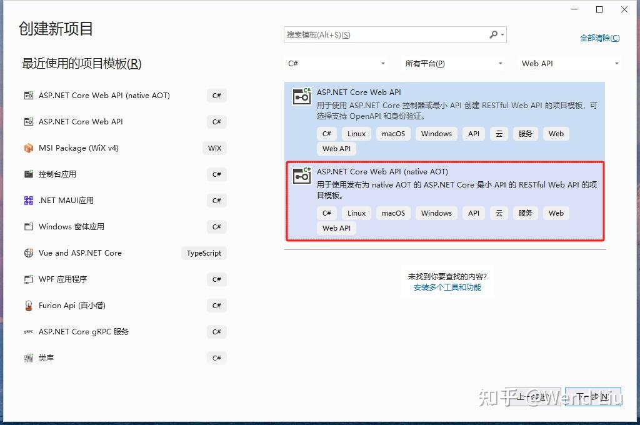Click the 上一步 button
Viewport: 640px width, 425px height.
532,396
